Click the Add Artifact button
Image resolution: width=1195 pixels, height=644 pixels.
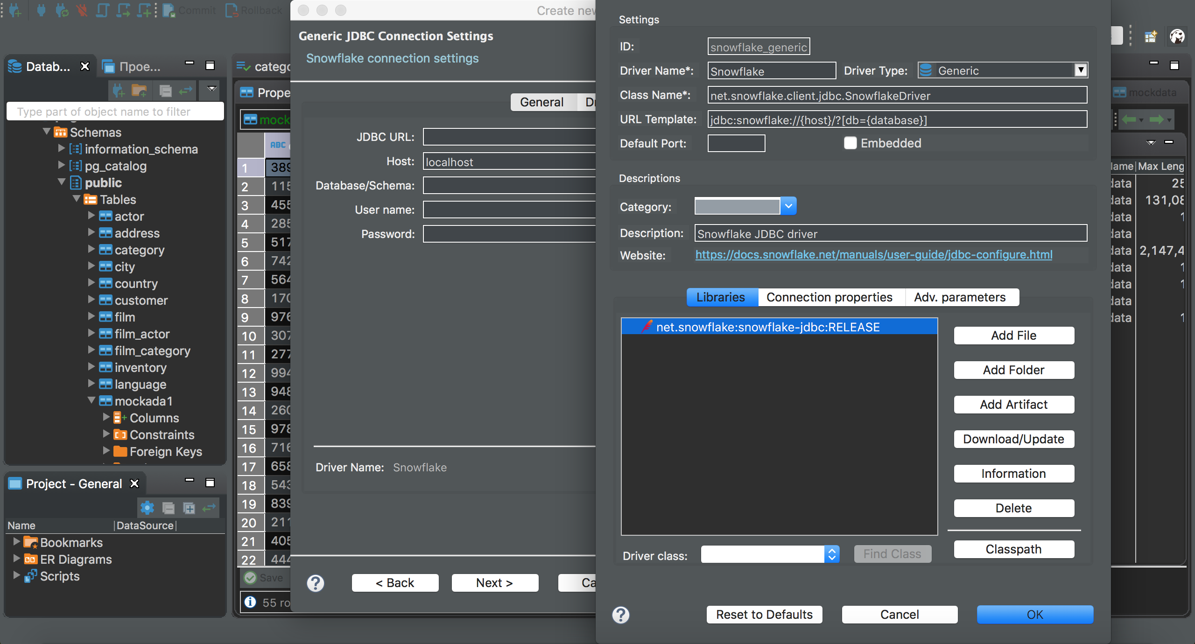(x=1013, y=405)
